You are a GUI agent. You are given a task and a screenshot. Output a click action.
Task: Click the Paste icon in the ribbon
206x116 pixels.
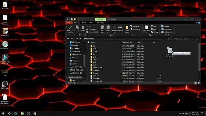83,29
